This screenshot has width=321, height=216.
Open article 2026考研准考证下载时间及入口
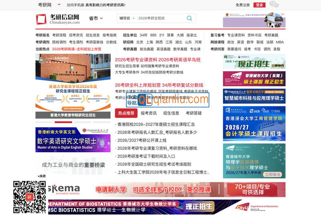[x=146, y=156]
